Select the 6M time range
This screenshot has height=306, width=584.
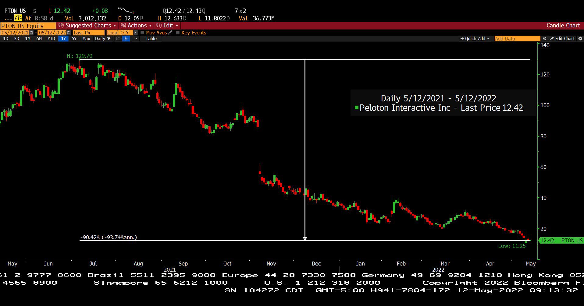pyautogui.click(x=39, y=39)
